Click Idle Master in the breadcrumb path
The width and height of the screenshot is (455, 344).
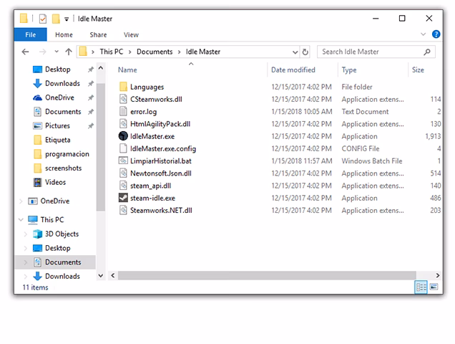click(x=203, y=52)
